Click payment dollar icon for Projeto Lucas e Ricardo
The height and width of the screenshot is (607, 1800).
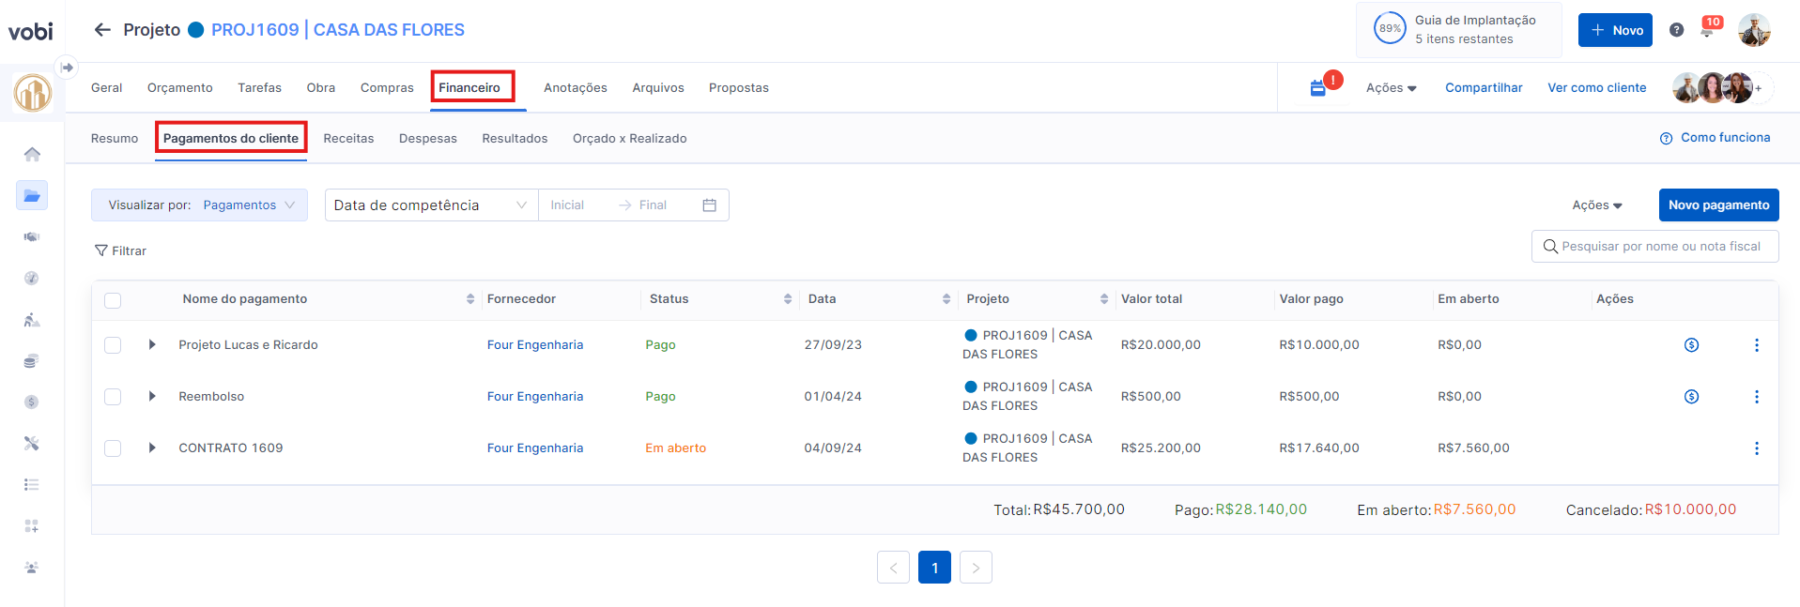click(x=1691, y=345)
